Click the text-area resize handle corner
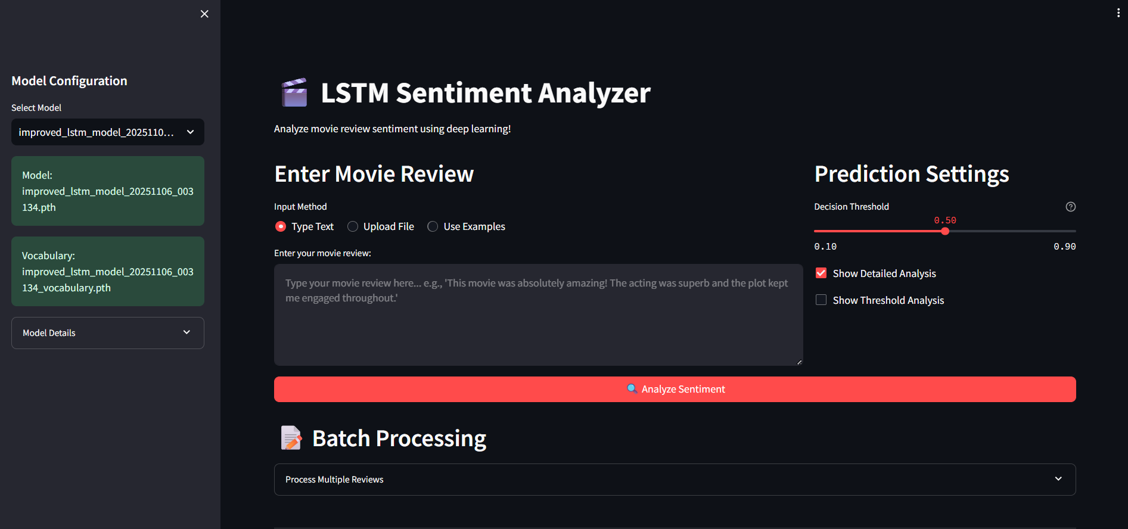1128x529 pixels. pyautogui.click(x=799, y=362)
